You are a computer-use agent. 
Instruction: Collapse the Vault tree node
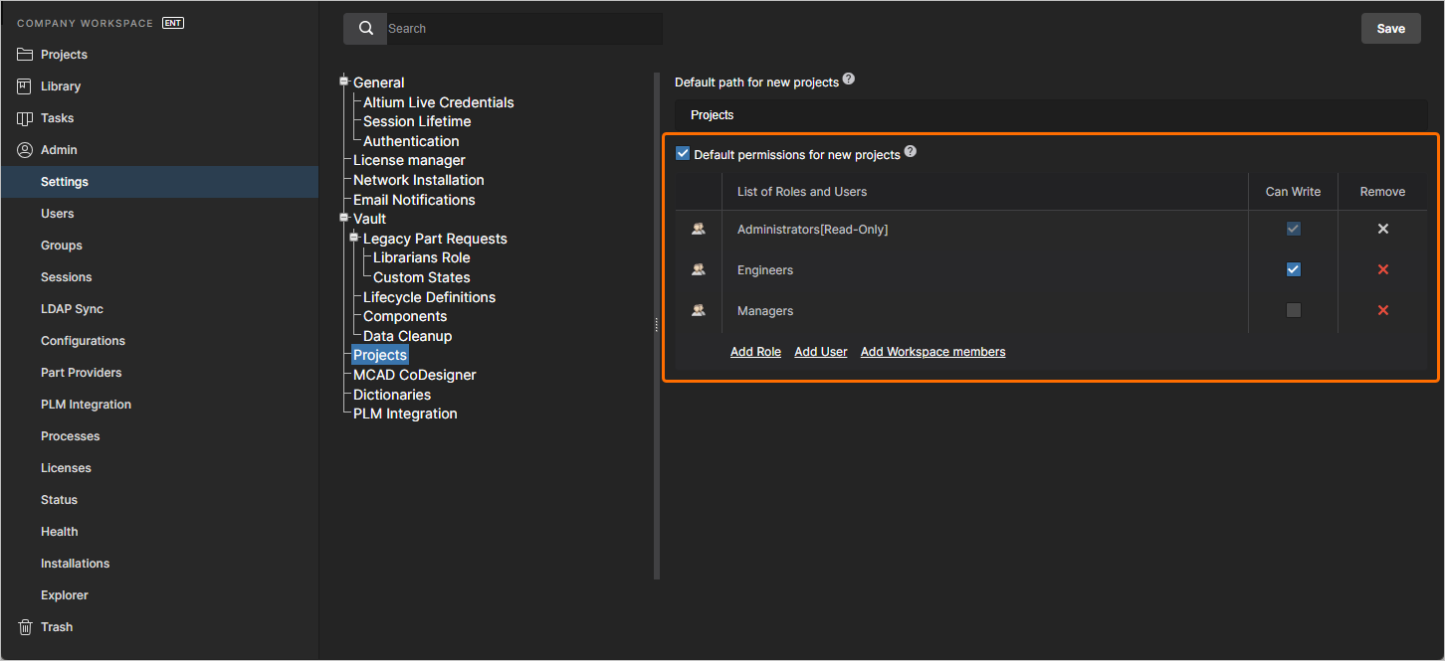342,218
